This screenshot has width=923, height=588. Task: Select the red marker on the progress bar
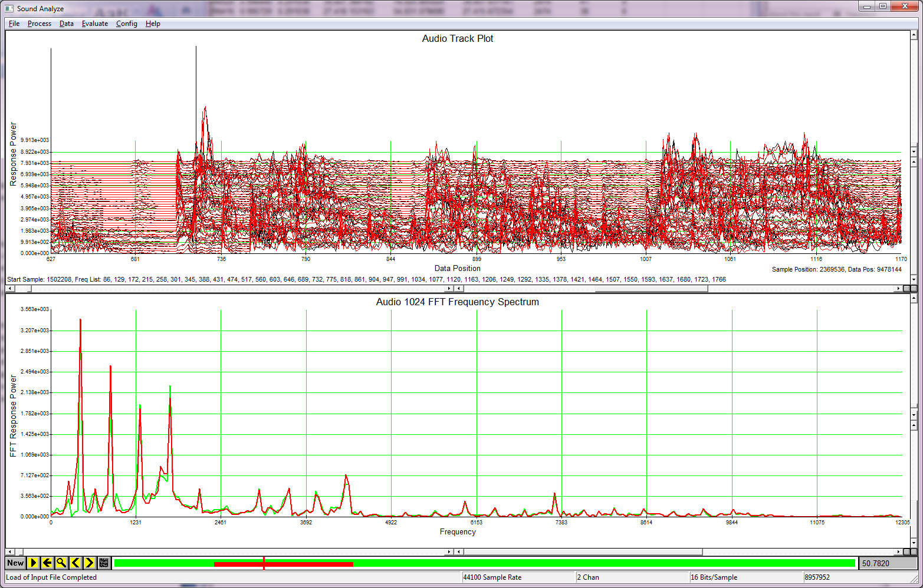click(x=264, y=563)
